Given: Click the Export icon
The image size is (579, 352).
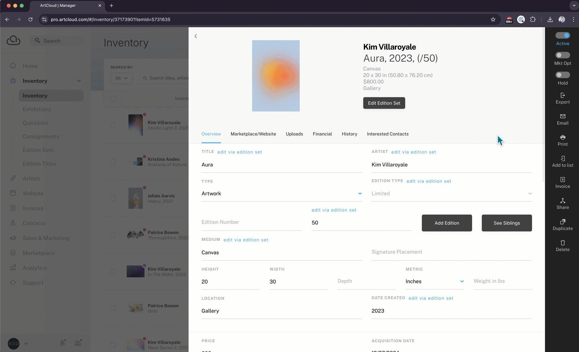Looking at the screenshot, I should [x=563, y=95].
